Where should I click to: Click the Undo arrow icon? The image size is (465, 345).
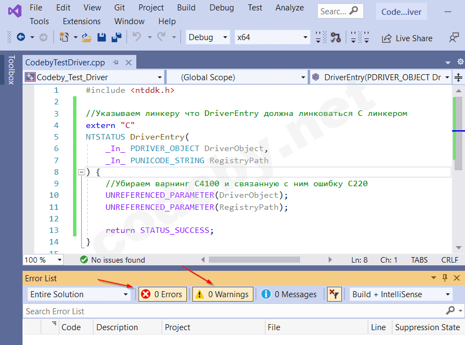point(136,37)
